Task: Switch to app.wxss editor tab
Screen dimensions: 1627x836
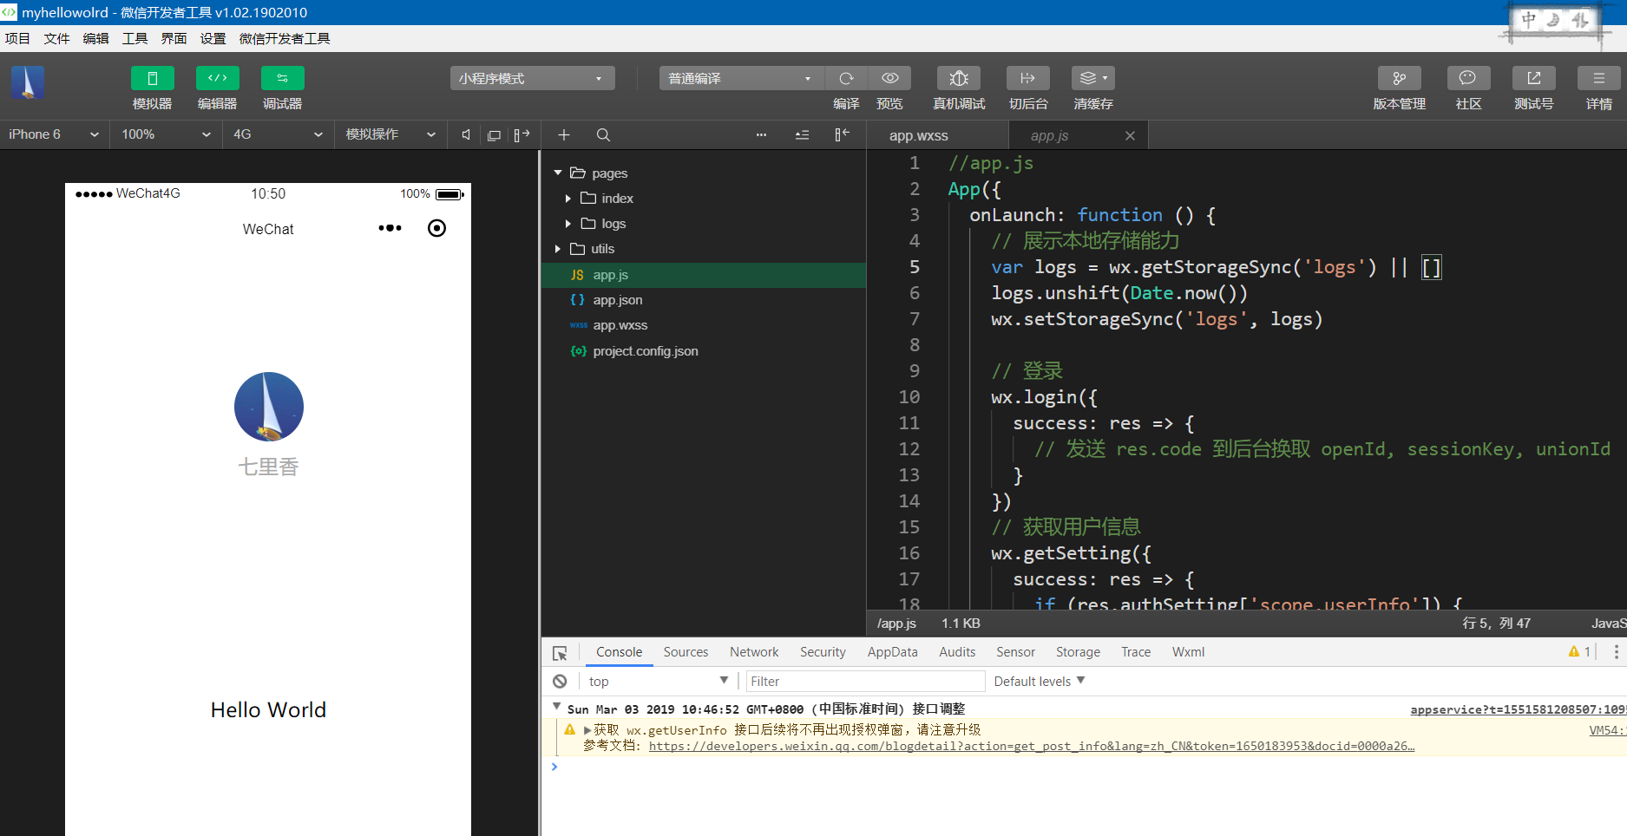Action: (x=919, y=135)
